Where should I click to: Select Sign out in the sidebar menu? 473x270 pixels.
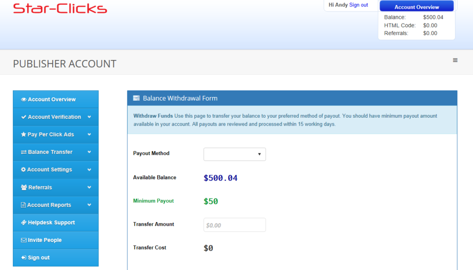tap(38, 258)
